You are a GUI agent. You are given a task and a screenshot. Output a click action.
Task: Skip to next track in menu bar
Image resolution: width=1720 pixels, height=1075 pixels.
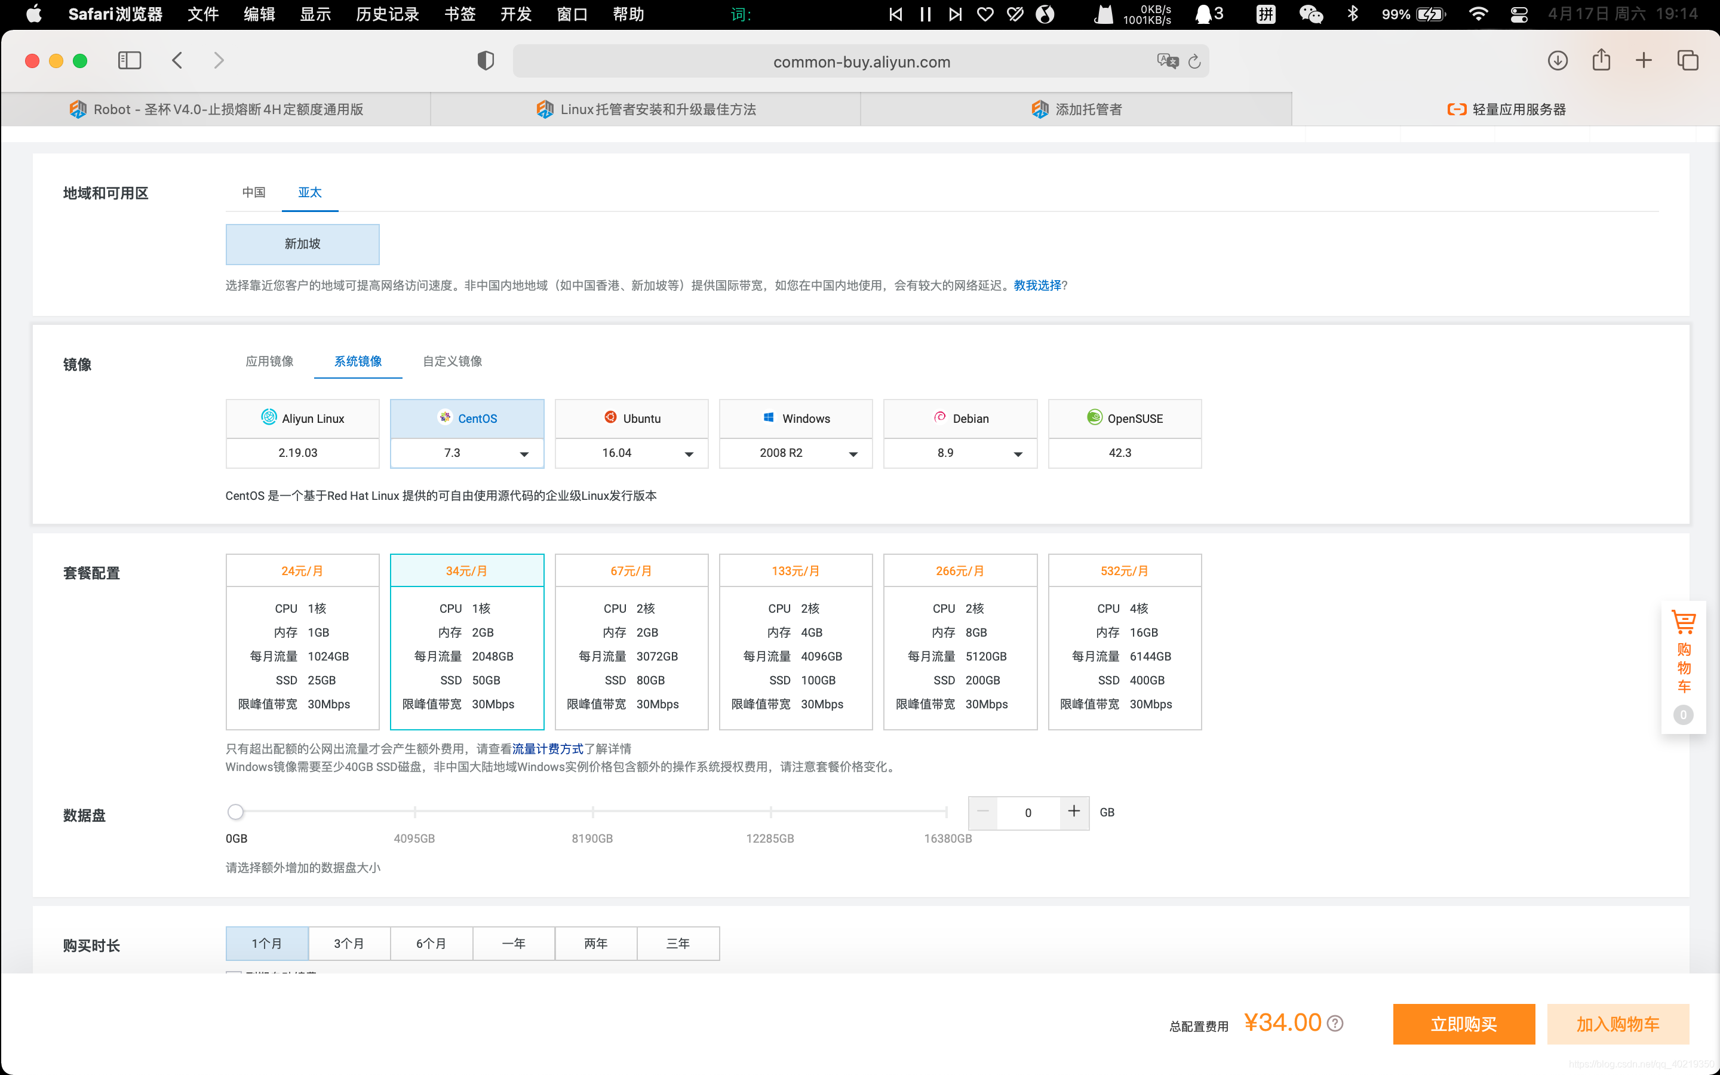click(955, 14)
